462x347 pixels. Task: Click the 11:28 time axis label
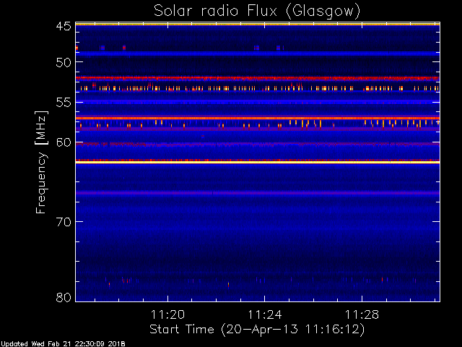pos(362,314)
